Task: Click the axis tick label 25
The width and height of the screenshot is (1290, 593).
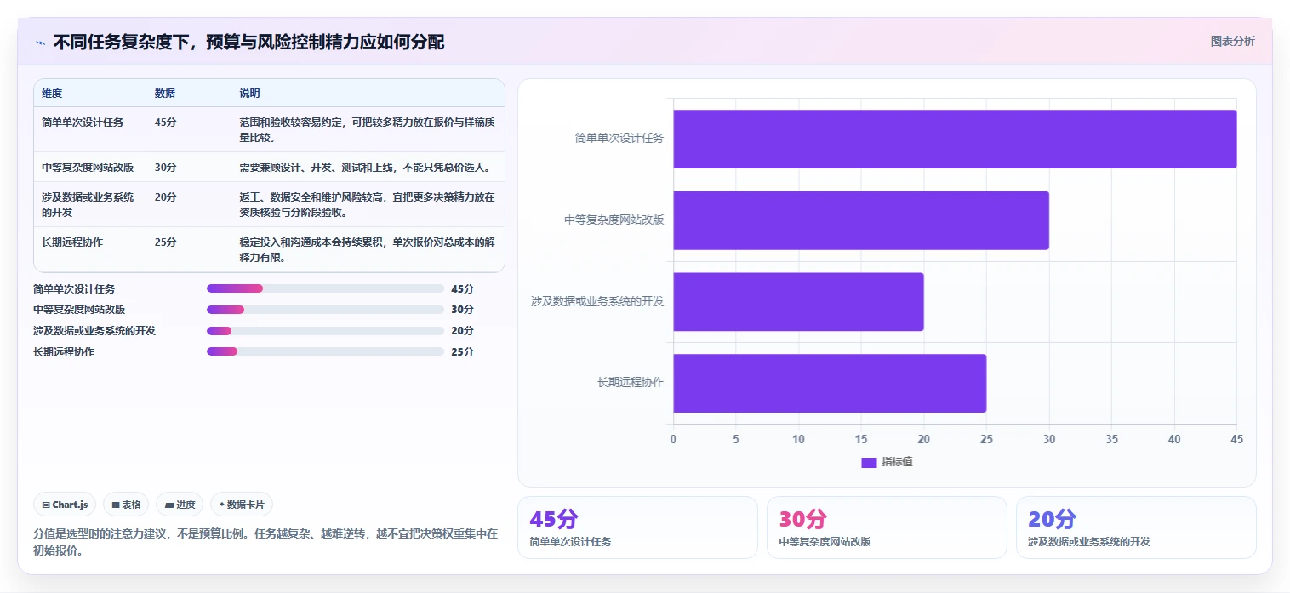Action: [x=986, y=440]
